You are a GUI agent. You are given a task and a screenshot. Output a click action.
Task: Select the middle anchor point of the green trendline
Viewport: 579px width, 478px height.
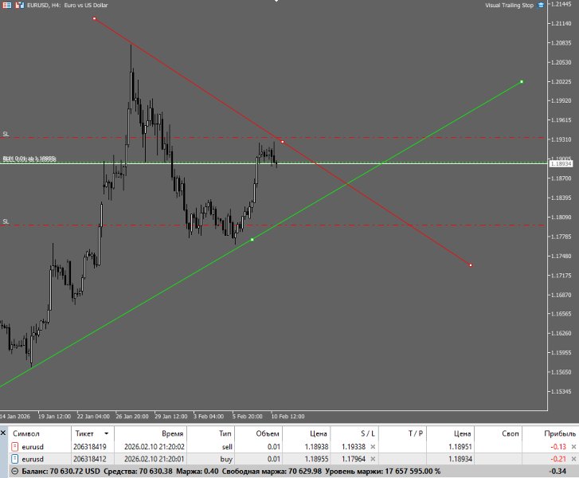[252, 240]
